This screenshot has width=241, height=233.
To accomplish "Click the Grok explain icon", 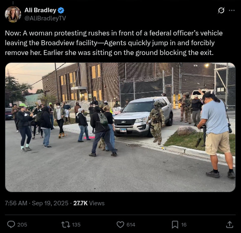I will pyautogui.click(x=221, y=10).
